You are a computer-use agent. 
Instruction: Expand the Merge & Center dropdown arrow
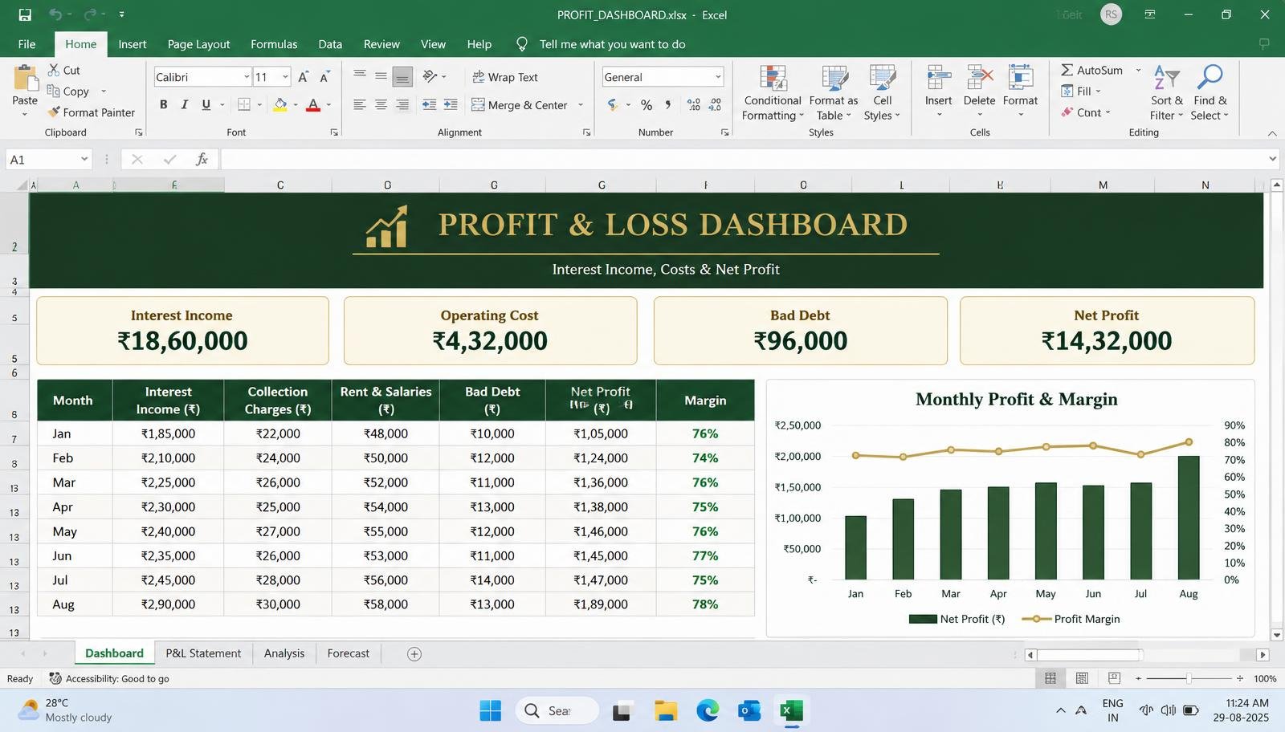pyautogui.click(x=581, y=105)
